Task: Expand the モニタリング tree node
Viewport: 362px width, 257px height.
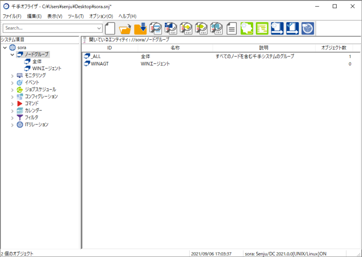Action: coord(12,76)
